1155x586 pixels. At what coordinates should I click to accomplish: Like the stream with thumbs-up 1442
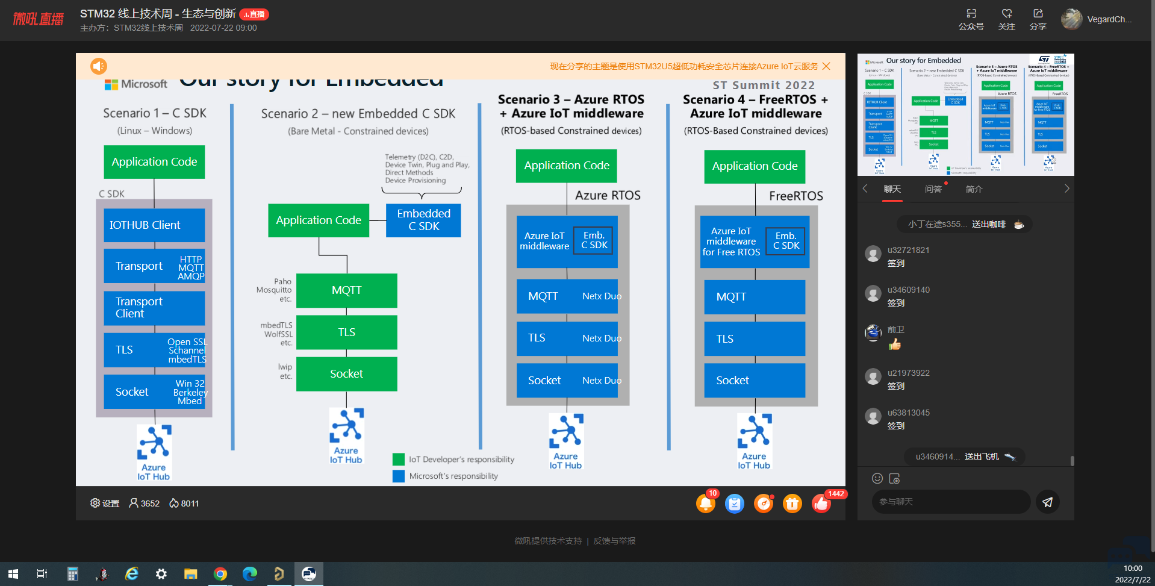tap(821, 503)
